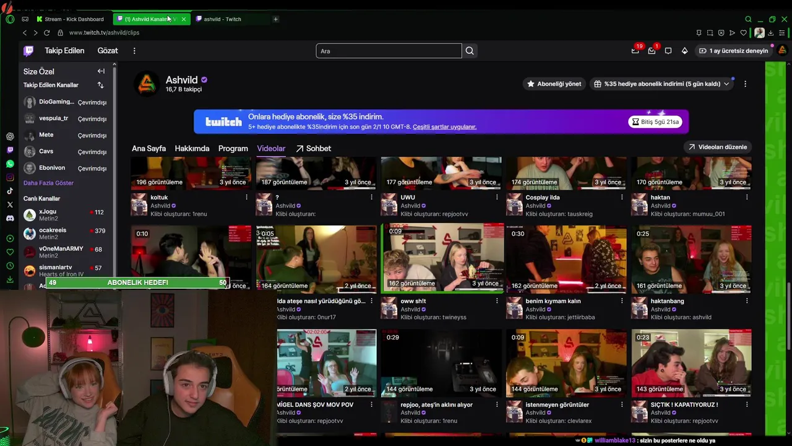Click the page vertical scrollbar
Image resolution: width=792 pixels, height=446 pixels.
(x=788, y=316)
